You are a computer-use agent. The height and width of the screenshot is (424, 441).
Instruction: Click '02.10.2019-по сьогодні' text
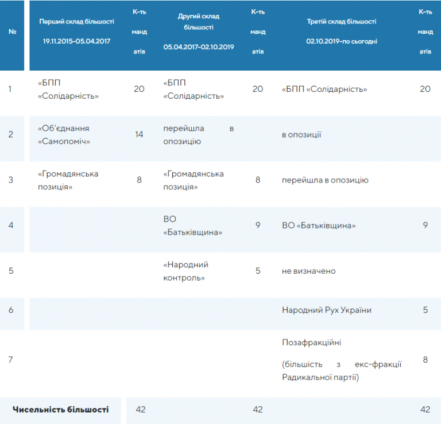click(x=342, y=41)
